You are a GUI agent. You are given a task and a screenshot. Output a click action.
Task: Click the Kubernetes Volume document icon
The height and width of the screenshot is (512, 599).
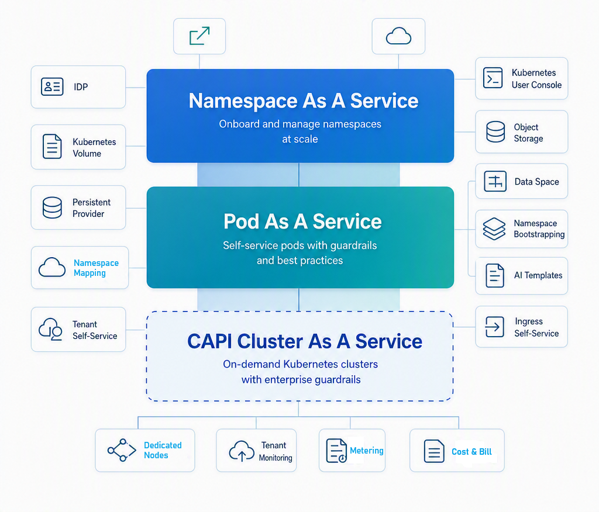click(x=52, y=146)
